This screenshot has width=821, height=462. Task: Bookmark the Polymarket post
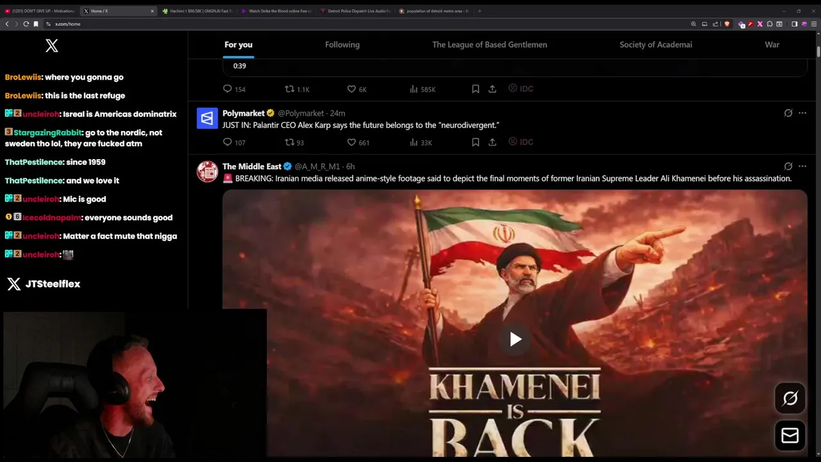[475, 142]
